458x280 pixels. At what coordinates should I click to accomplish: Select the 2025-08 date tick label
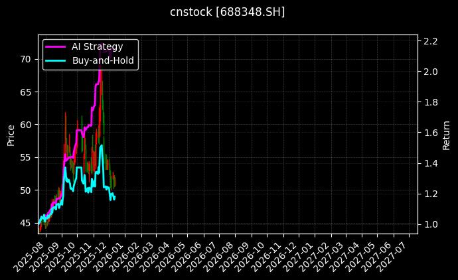(x=29, y=255)
